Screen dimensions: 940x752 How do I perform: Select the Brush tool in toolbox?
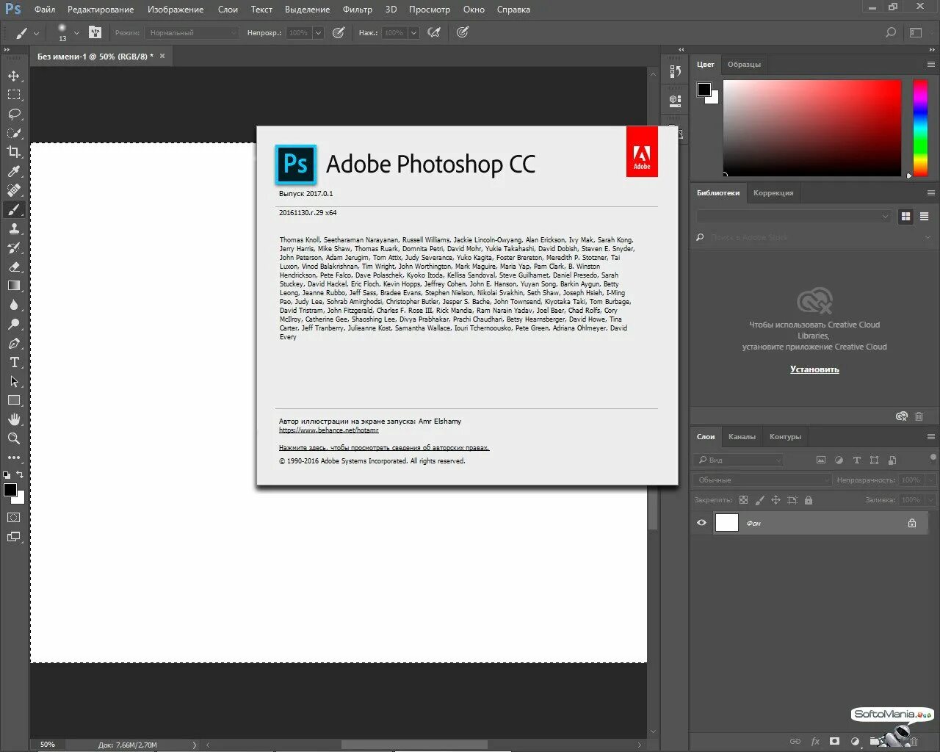click(14, 209)
